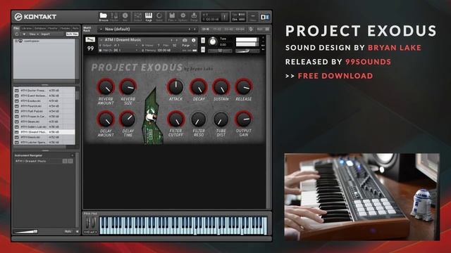Screen dimensions: 451x253
Task: Click the FREE DOWNLOAD link
Action: [x=335, y=76]
